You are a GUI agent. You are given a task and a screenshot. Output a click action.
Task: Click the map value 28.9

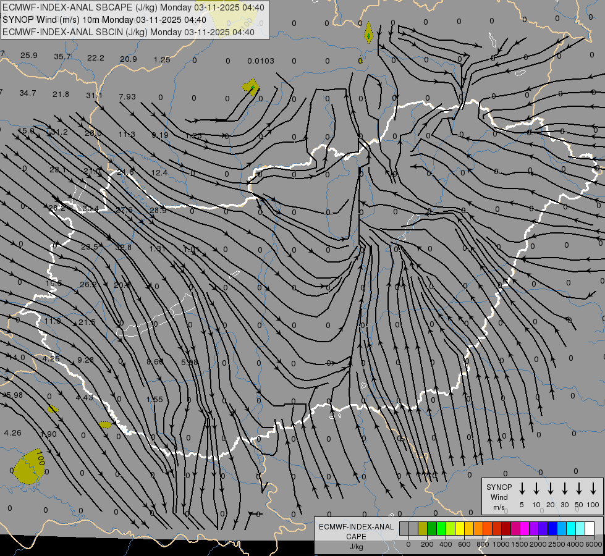158,210
